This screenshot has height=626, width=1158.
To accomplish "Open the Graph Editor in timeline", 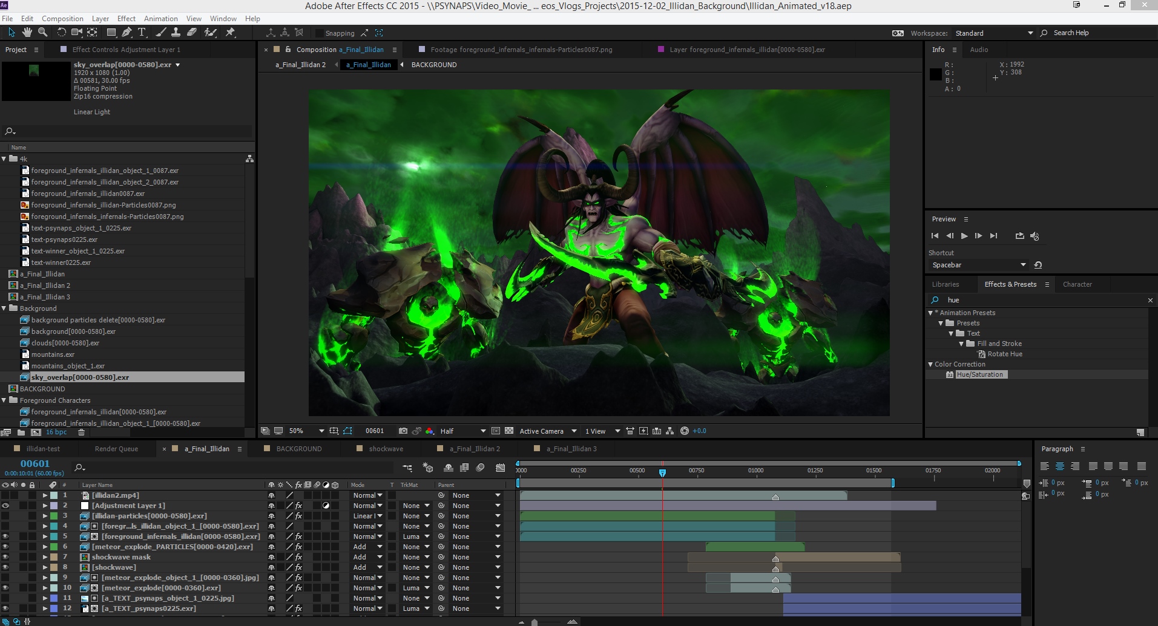I will [x=500, y=468].
